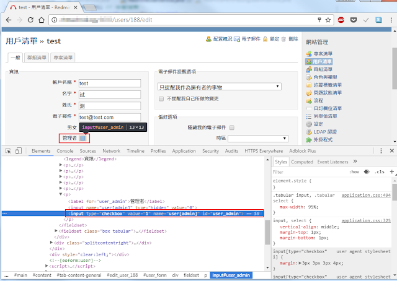This screenshot has height=281, width=397.
Task: Expand the first collapsed <p> node under legend
Action: pyautogui.click(x=61, y=165)
